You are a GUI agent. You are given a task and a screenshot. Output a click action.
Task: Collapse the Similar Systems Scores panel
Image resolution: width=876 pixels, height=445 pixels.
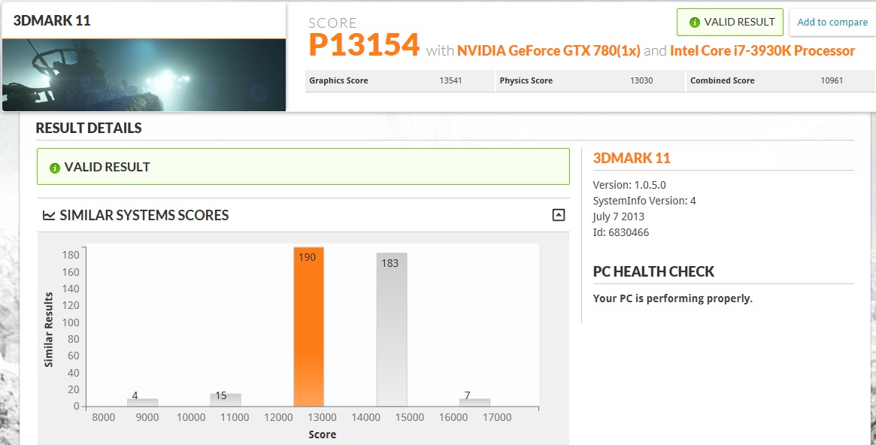click(558, 215)
